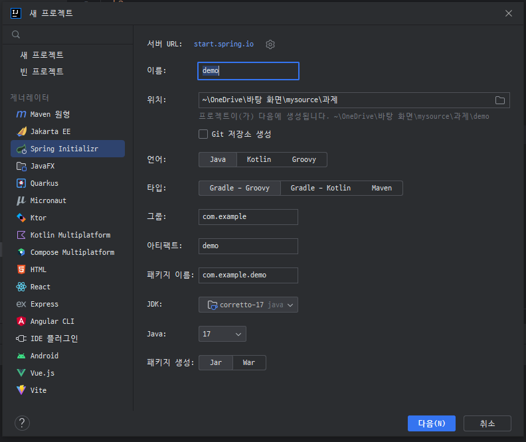Click the Angular CLI red icon
The width and height of the screenshot is (526, 442).
[x=21, y=321]
